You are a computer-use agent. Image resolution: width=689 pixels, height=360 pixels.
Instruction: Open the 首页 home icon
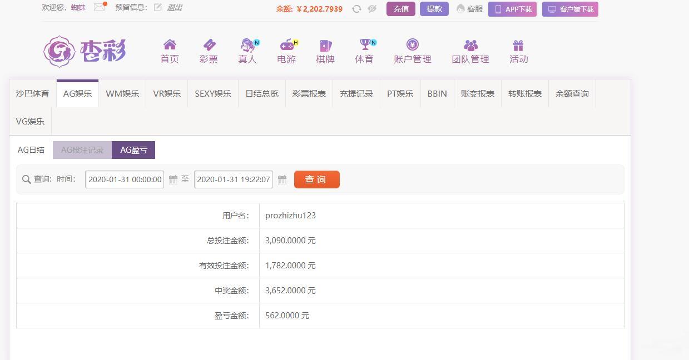tap(170, 45)
